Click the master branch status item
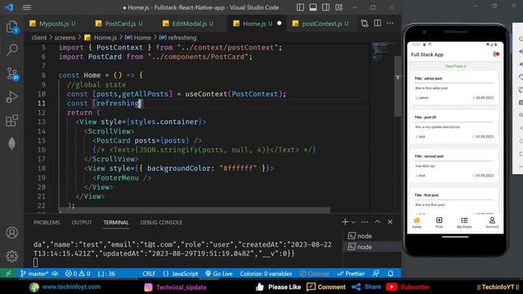The width and height of the screenshot is (523, 294). pyautogui.click(x=34, y=274)
